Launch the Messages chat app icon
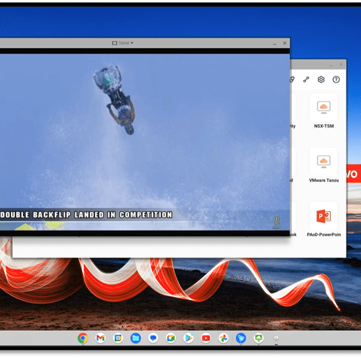This screenshot has height=358, width=361. [x=153, y=338]
